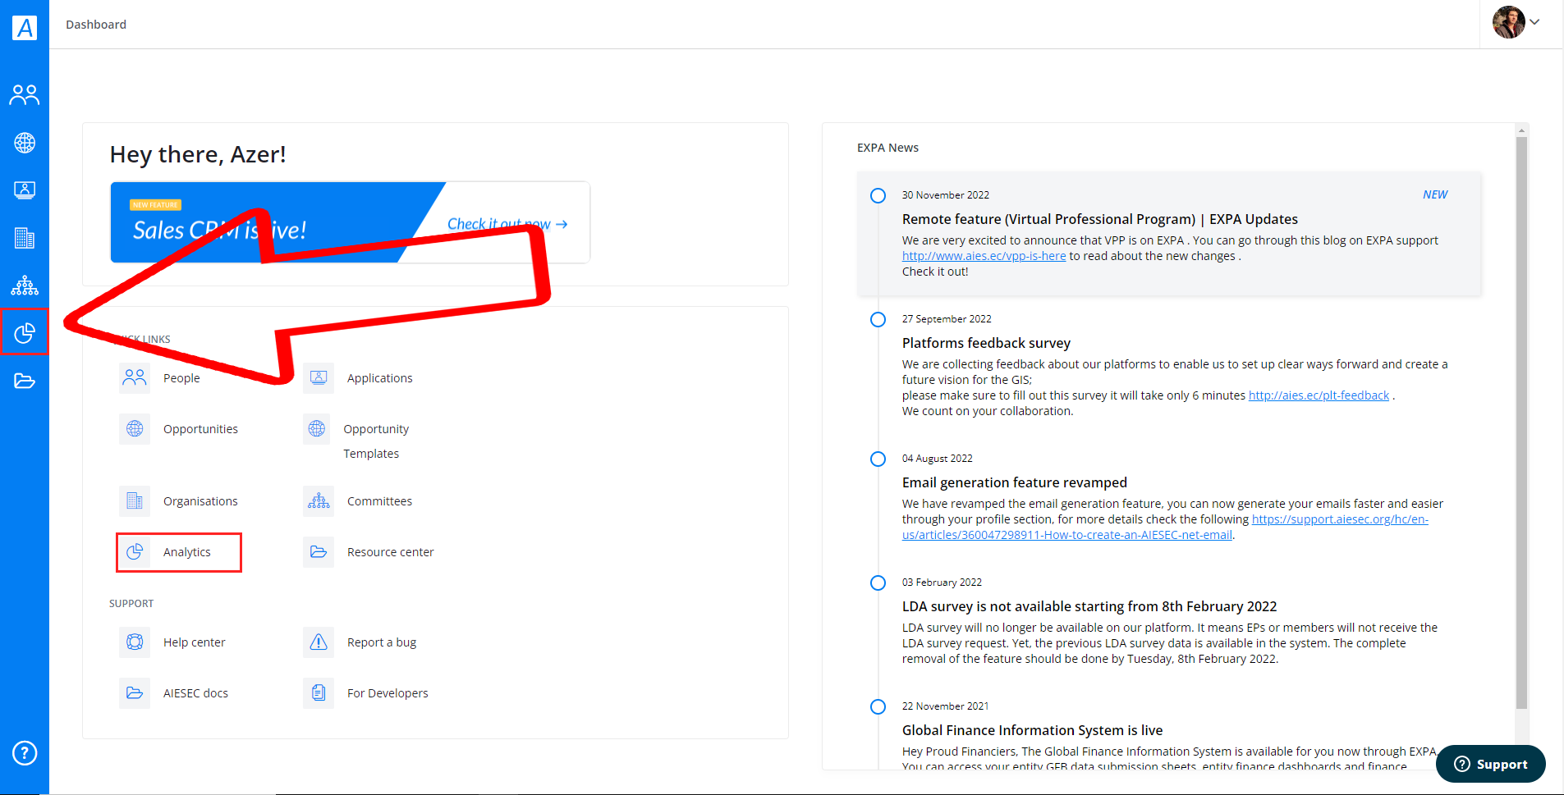The width and height of the screenshot is (1564, 795).
Task: Open the Resource center folder sidebar icon
Action: (25, 381)
